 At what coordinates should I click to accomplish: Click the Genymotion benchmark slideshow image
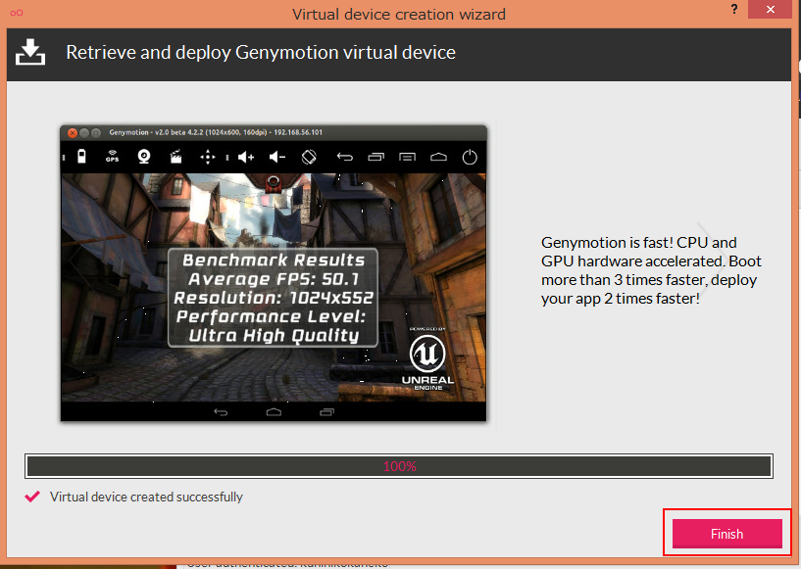click(274, 273)
